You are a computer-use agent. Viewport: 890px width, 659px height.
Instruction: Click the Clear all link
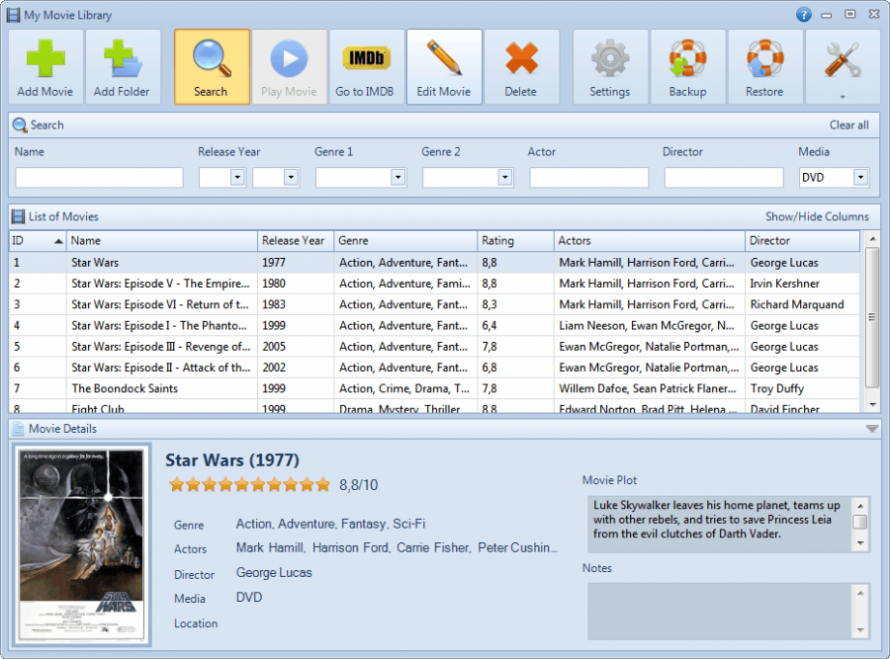click(x=848, y=125)
